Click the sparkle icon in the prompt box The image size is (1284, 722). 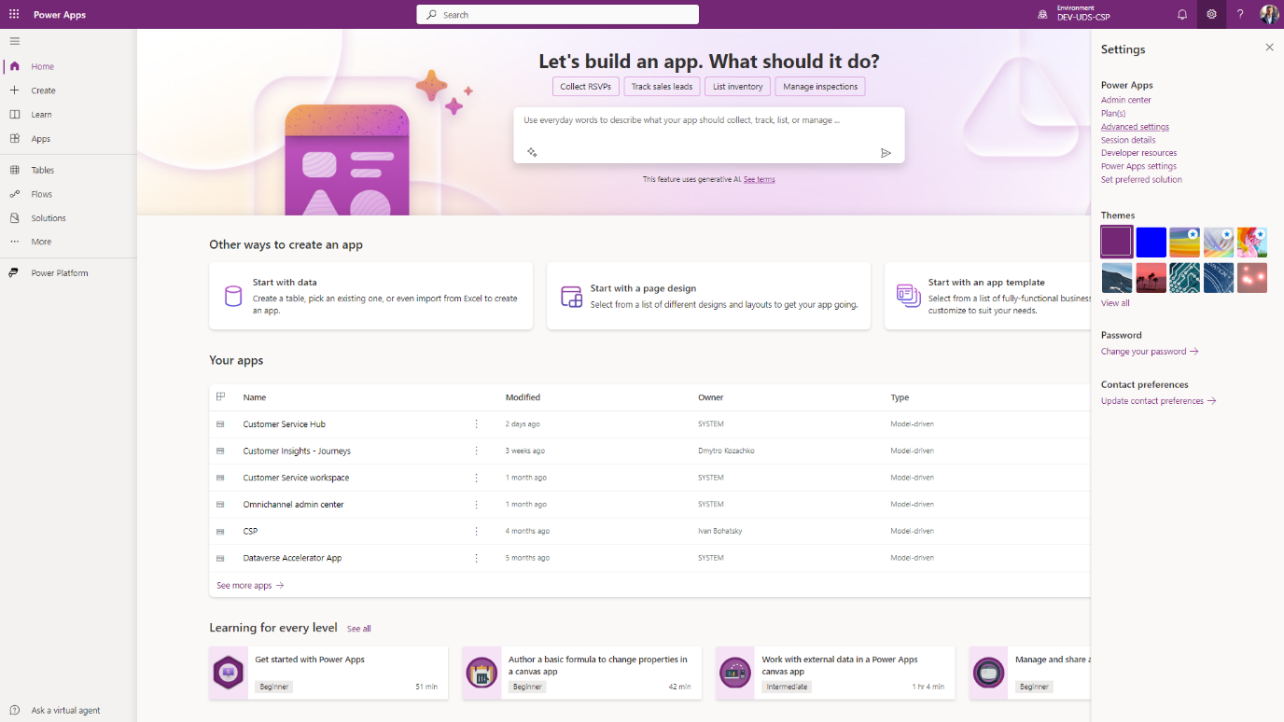tap(532, 152)
